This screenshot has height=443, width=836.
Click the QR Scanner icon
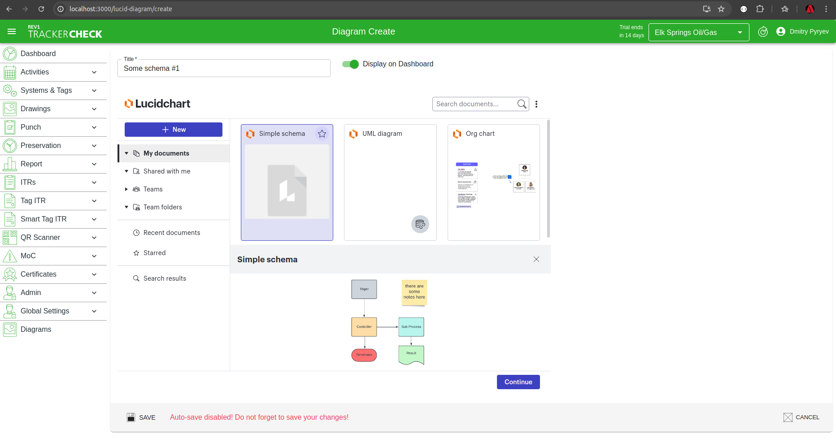pyautogui.click(x=10, y=238)
